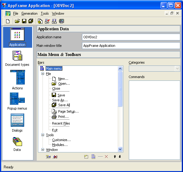Click the Bars tree scrollbar down arrow
The height and width of the screenshot is (172, 183).
120,149
